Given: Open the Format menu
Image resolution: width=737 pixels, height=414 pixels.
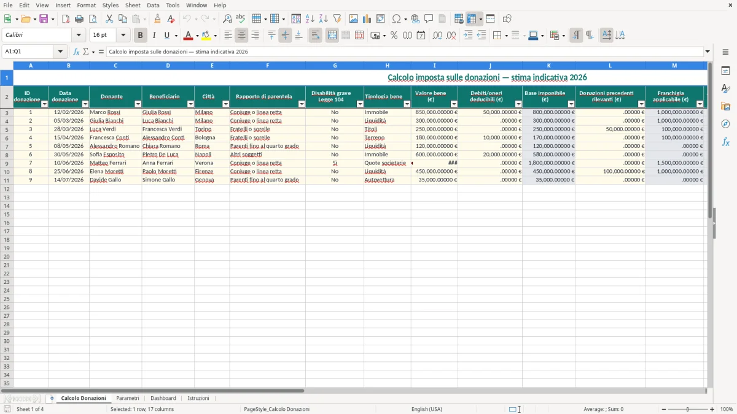Looking at the screenshot, I should click(x=86, y=5).
